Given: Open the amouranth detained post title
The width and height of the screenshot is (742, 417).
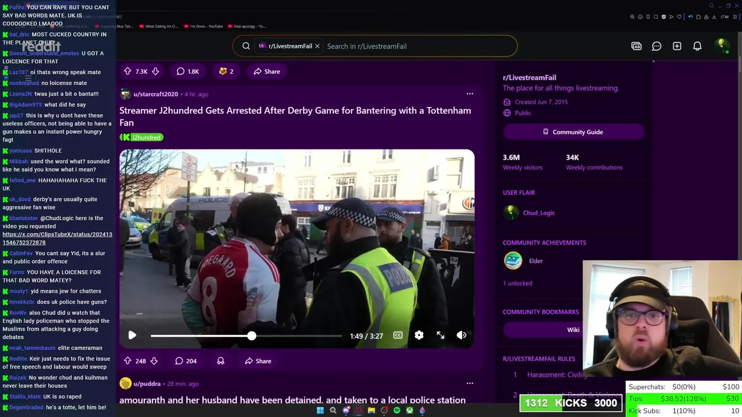Looking at the screenshot, I should coord(292,400).
